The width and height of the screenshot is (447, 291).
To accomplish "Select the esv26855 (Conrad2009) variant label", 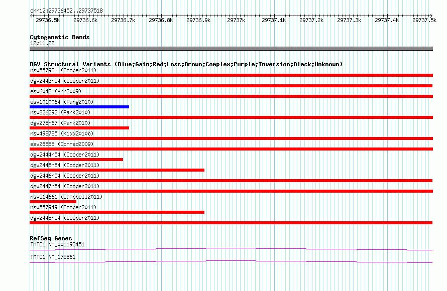I will (62, 144).
